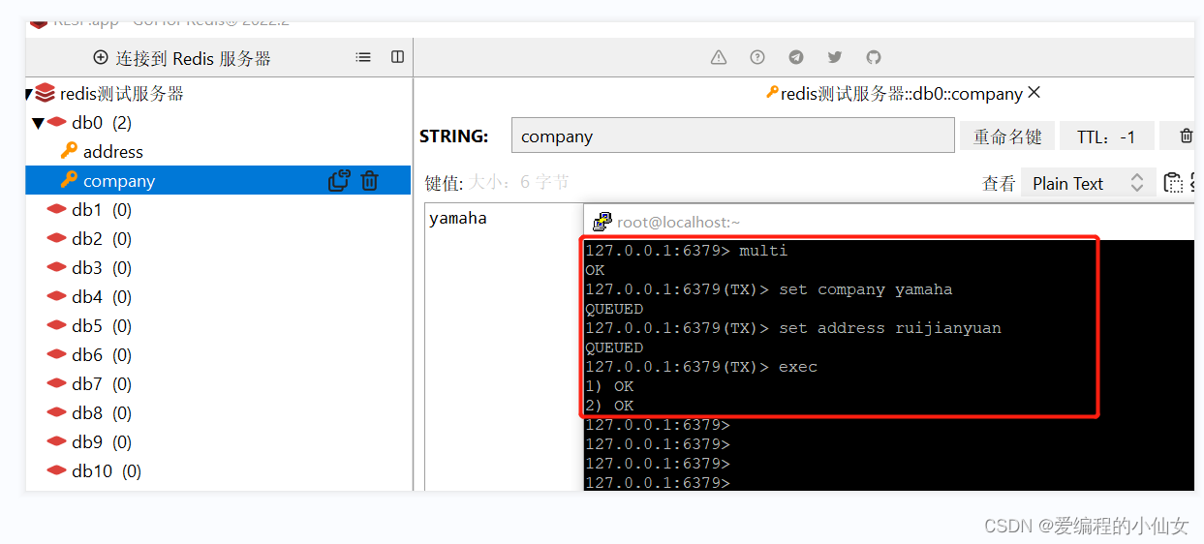Viewport: 1204px width, 544px height.
Task: Open the Telegram icon
Action: click(x=796, y=57)
